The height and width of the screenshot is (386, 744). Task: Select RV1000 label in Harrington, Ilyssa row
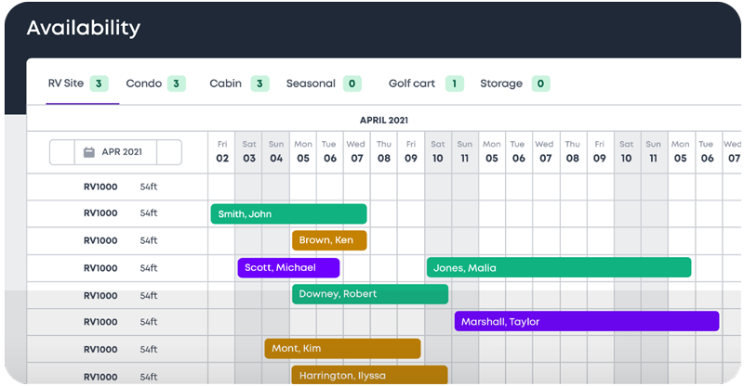pos(100,377)
